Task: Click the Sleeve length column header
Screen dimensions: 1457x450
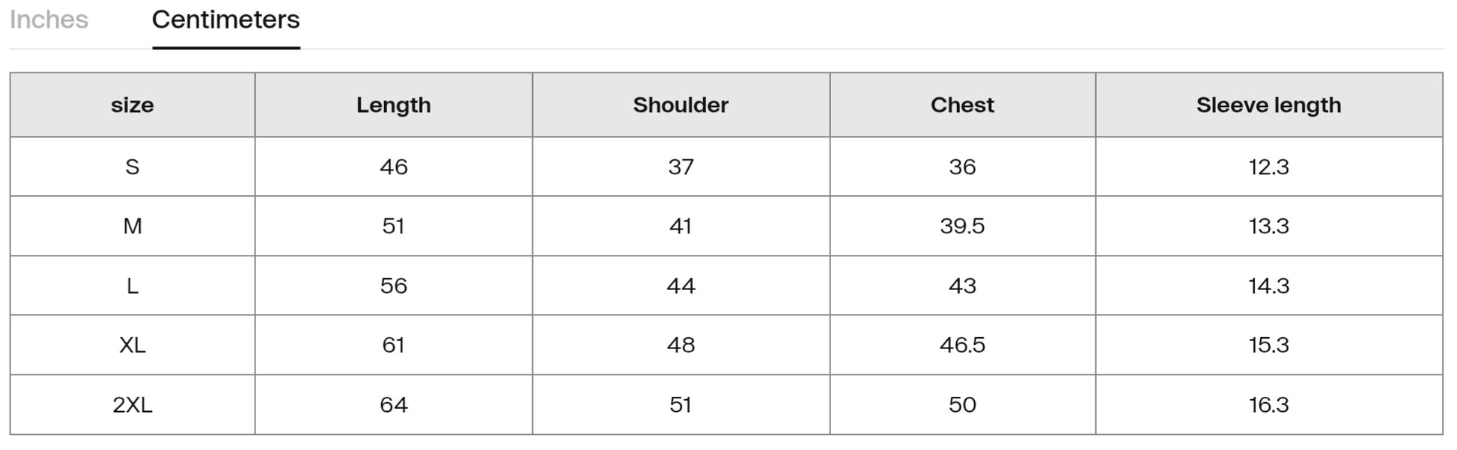Action: click(x=1268, y=105)
